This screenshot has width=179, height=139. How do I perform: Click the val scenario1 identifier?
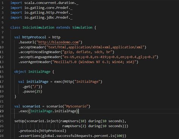(x=31, y=107)
